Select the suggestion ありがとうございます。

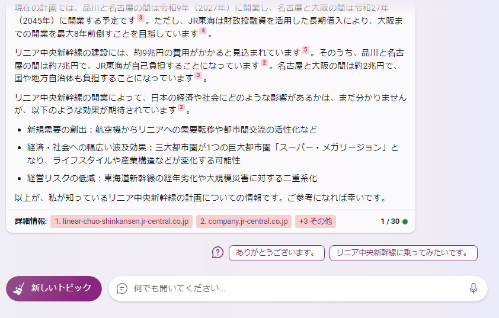pyautogui.click(x=277, y=253)
